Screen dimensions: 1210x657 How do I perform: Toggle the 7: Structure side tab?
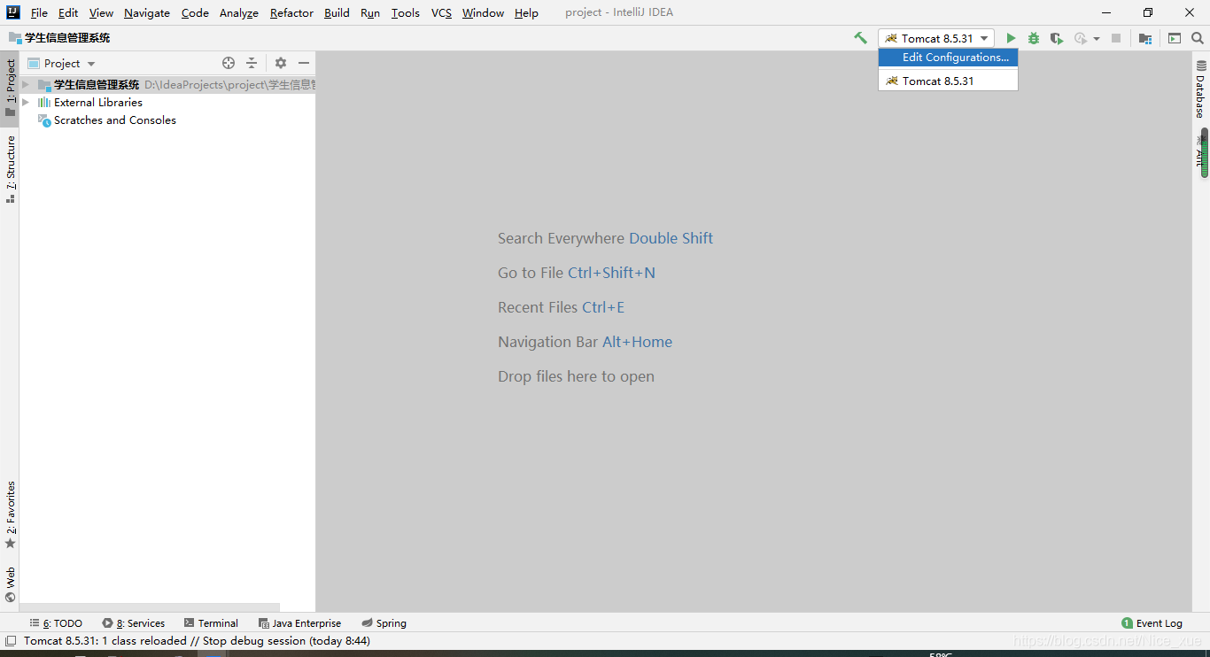(x=11, y=168)
